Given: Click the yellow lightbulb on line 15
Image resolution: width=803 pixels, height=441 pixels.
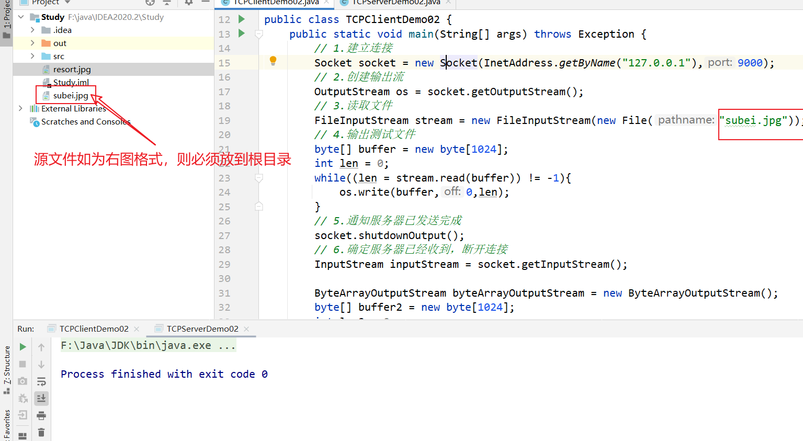Looking at the screenshot, I should (x=273, y=61).
